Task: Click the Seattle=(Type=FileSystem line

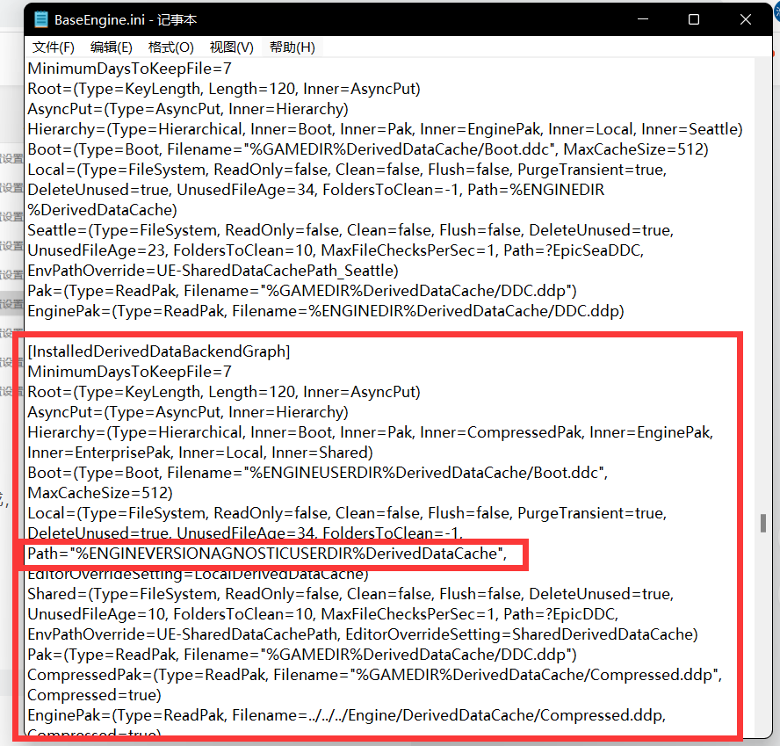Action: click(350, 230)
